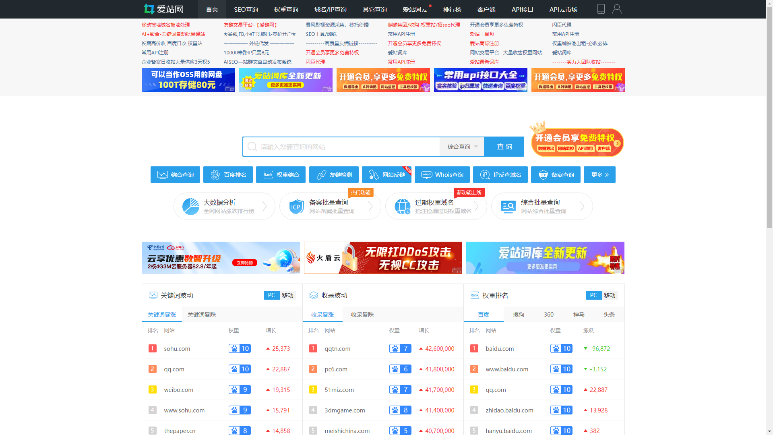Select the 备案查询 shield icon

tap(544, 174)
